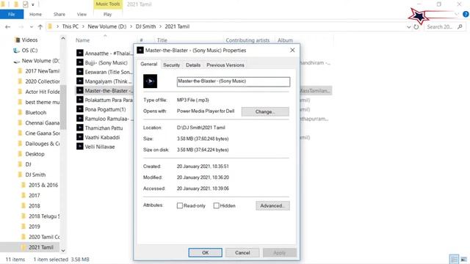Open the Desktop folder in tree
The height and width of the screenshot is (264, 470).
point(35,154)
